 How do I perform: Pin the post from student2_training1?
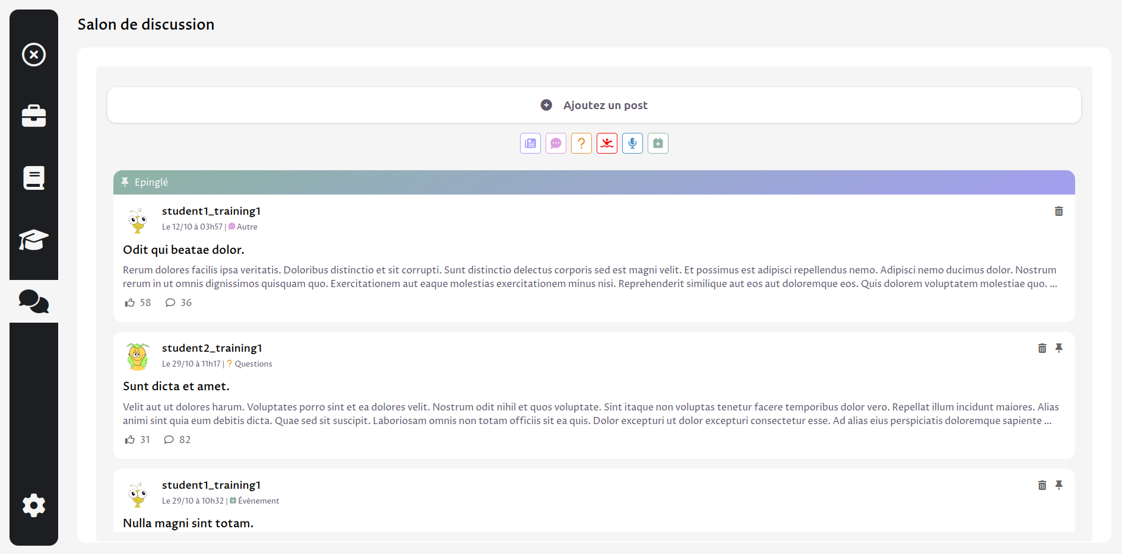pos(1060,348)
